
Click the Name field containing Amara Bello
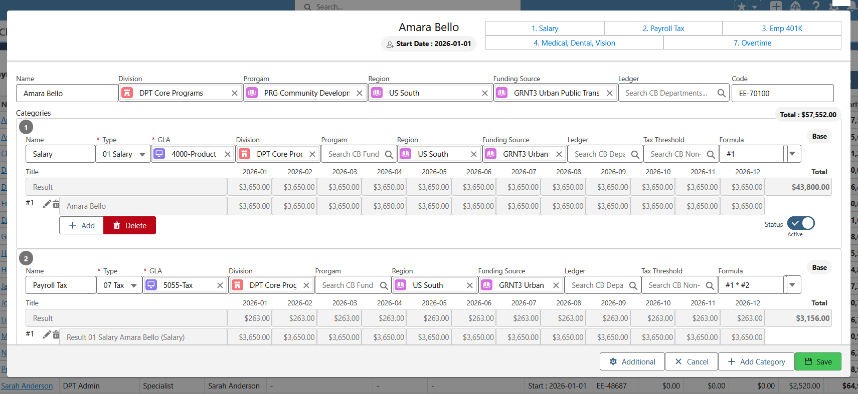point(67,93)
